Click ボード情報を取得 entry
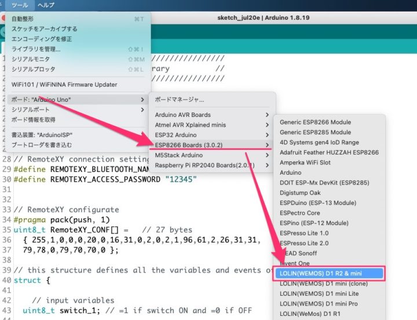The width and height of the screenshot is (417, 320). click(34, 119)
